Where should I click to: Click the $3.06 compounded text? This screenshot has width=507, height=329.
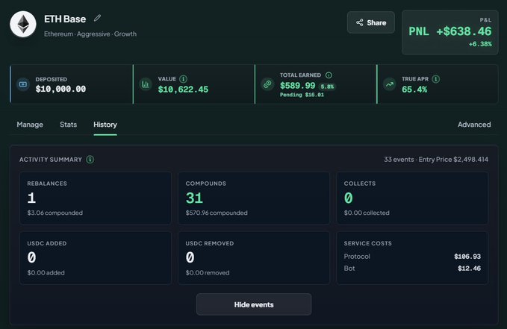coord(55,213)
